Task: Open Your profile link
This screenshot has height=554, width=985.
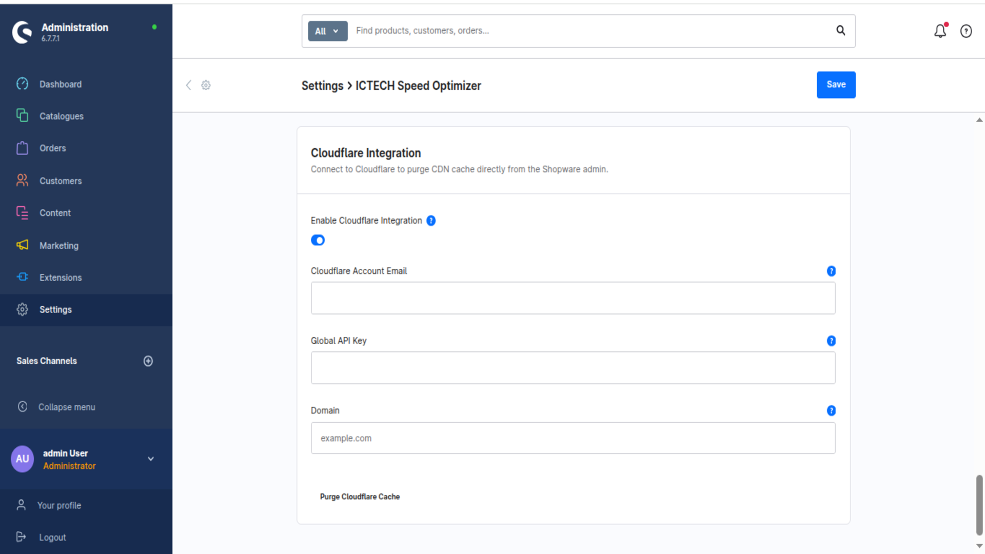Action: pyautogui.click(x=59, y=505)
